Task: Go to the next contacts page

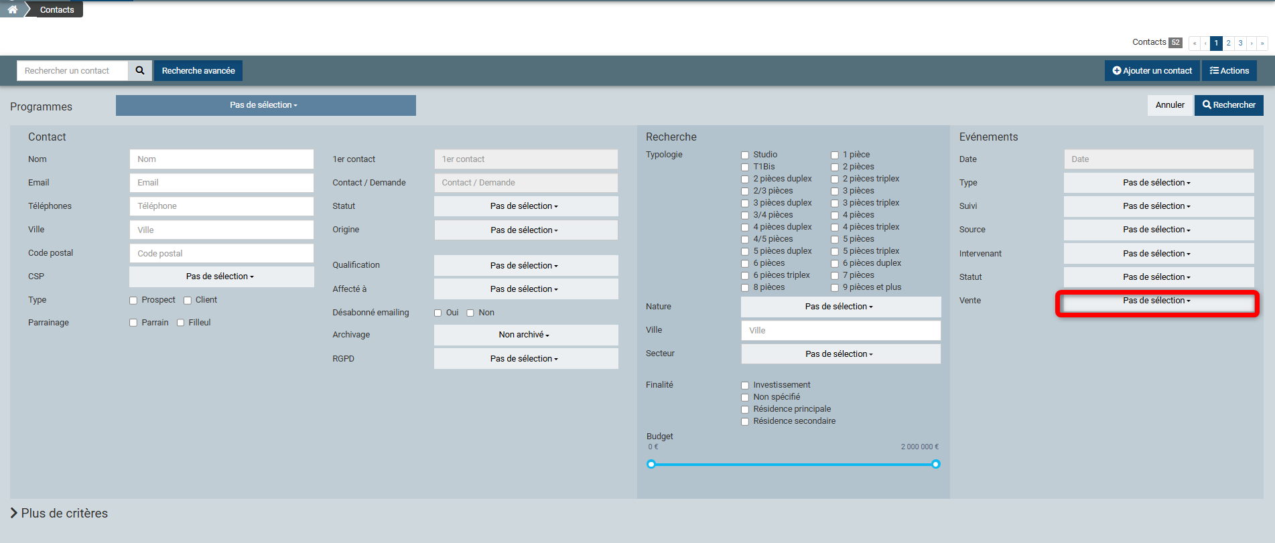Action: click(1252, 43)
